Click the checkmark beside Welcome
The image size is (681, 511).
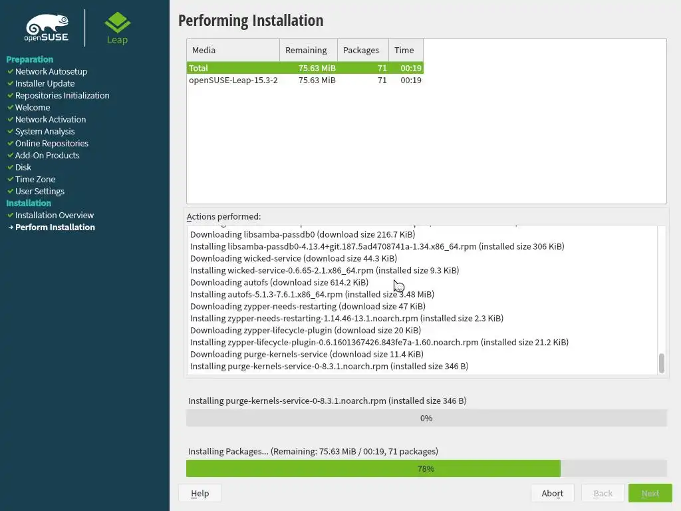[x=11, y=107]
